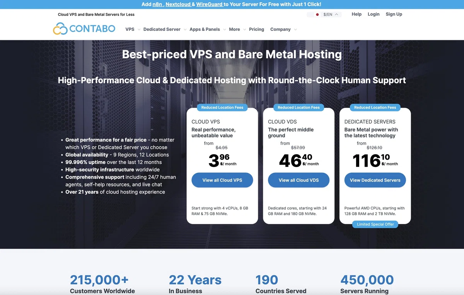Click the View Dedicated Servers button
464x295 pixels.
click(375, 180)
